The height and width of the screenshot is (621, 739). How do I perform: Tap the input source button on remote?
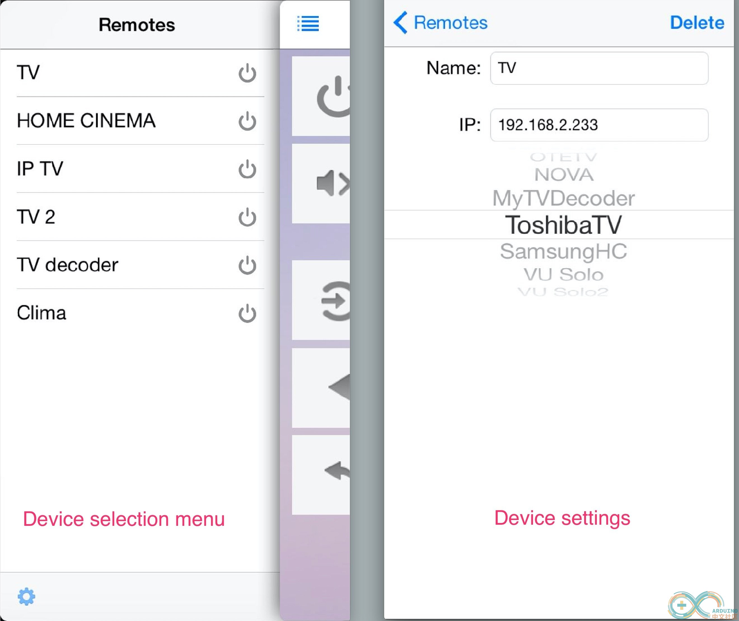pyautogui.click(x=321, y=300)
